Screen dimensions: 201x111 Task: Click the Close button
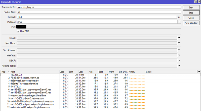[x=191, y=18]
